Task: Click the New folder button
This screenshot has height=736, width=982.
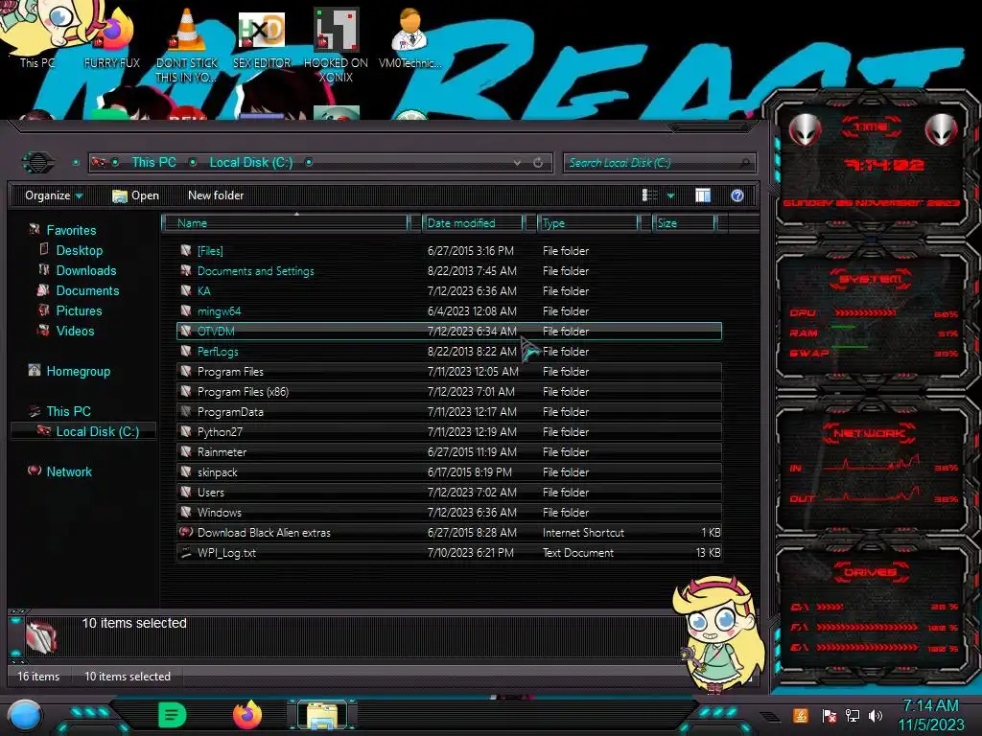Action: tap(216, 195)
